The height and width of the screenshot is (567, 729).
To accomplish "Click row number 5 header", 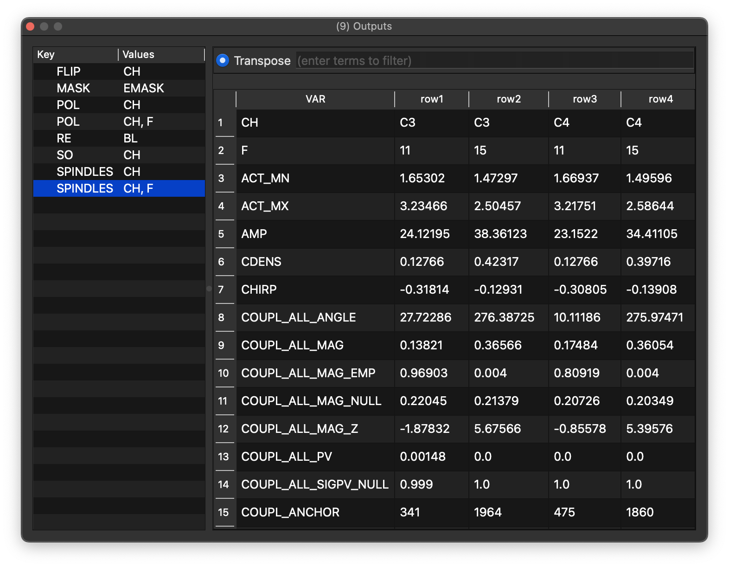I will tap(225, 234).
